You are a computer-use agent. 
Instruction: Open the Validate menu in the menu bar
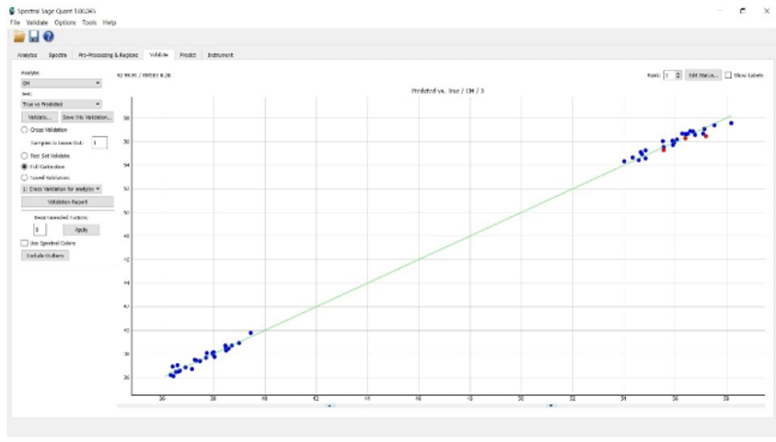pyautogui.click(x=37, y=23)
